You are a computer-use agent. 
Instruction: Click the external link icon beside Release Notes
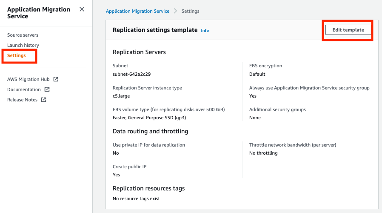(44, 100)
